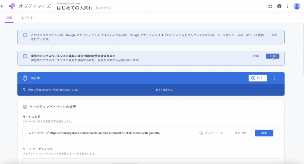Click info icon in GA4 beta notice

pyautogui.click(x=25, y=35)
